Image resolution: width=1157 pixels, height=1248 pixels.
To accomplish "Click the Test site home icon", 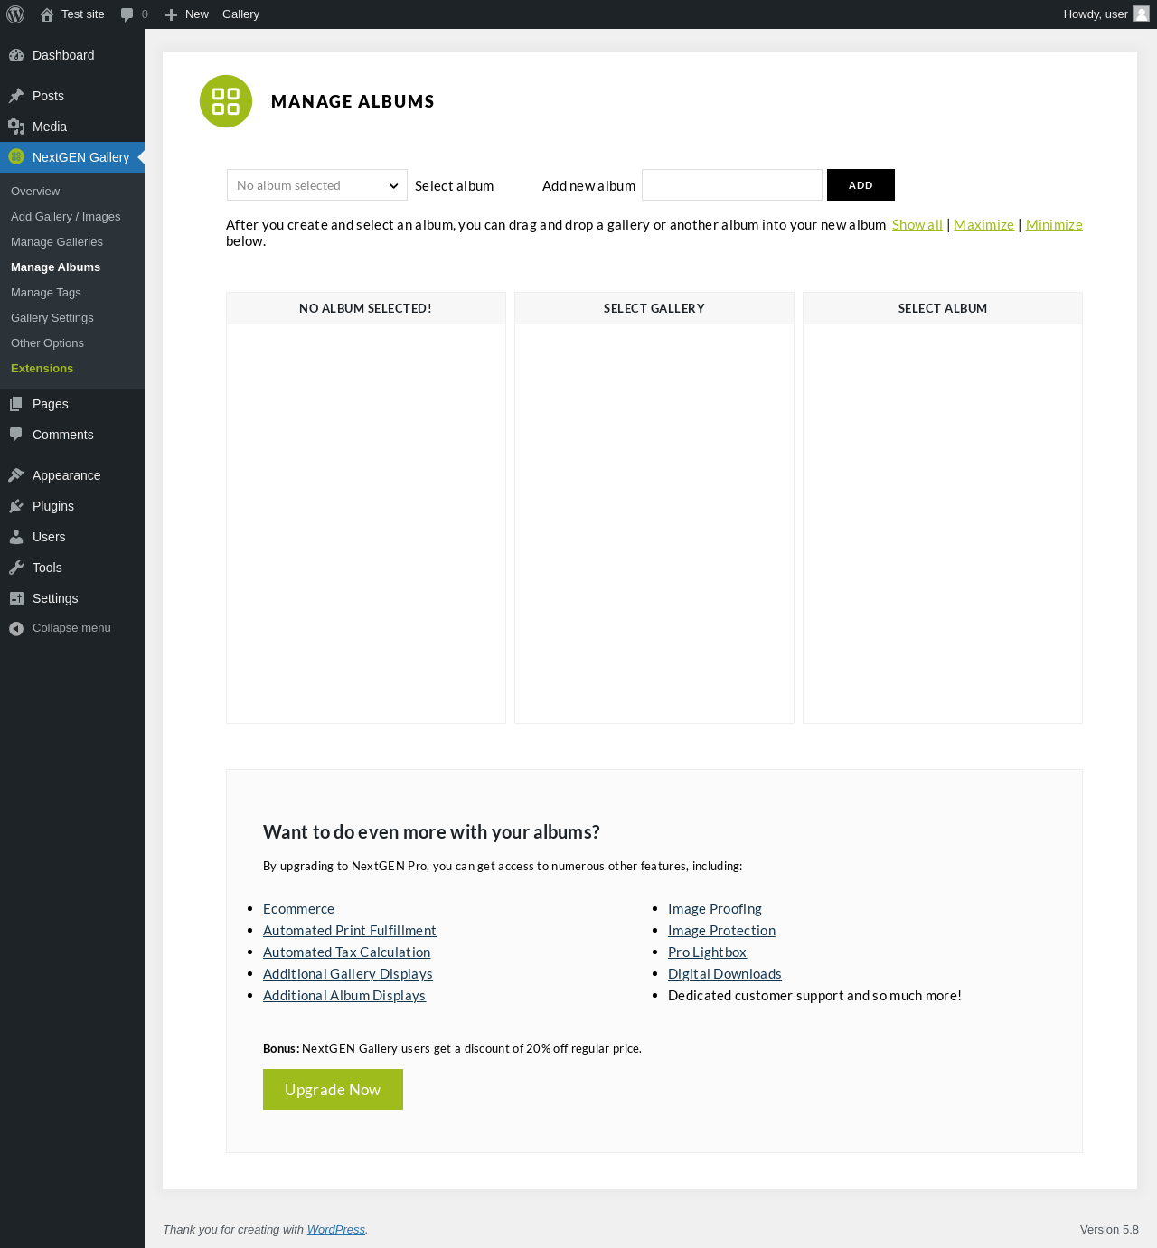I will pos(47,14).
